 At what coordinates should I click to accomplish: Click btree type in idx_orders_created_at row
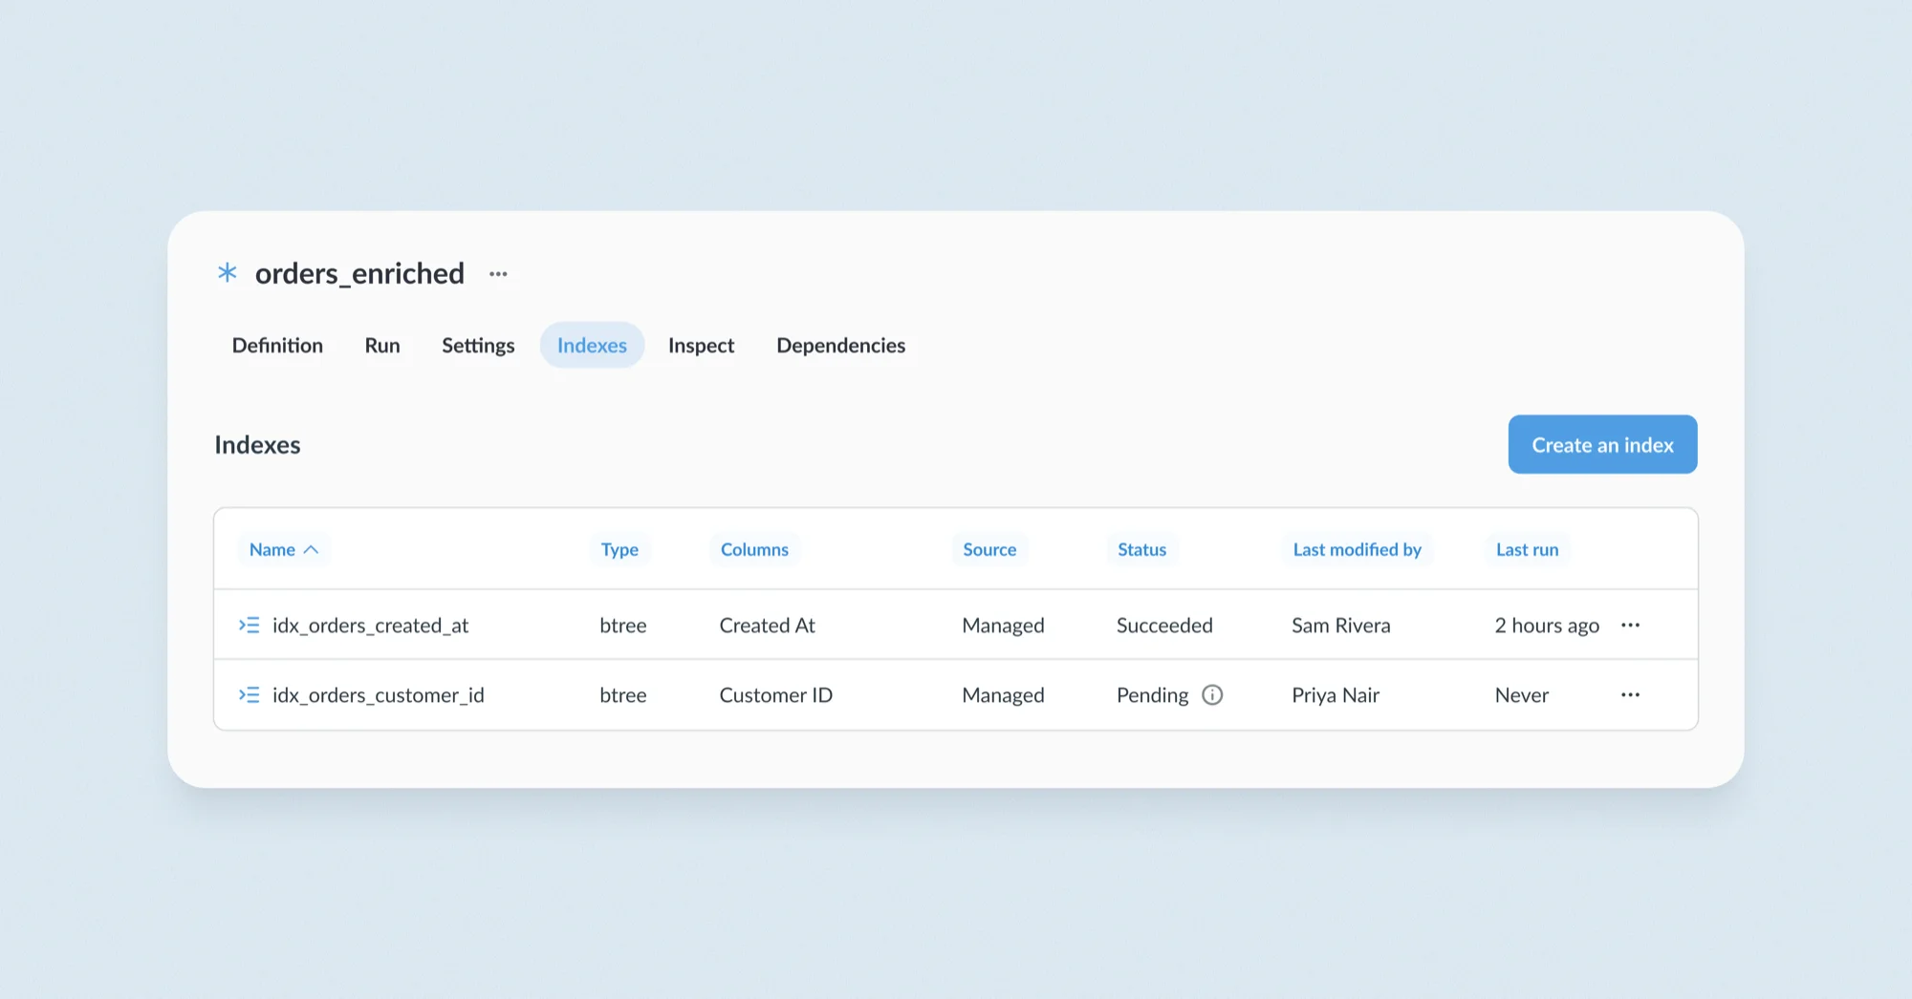[x=622, y=625]
